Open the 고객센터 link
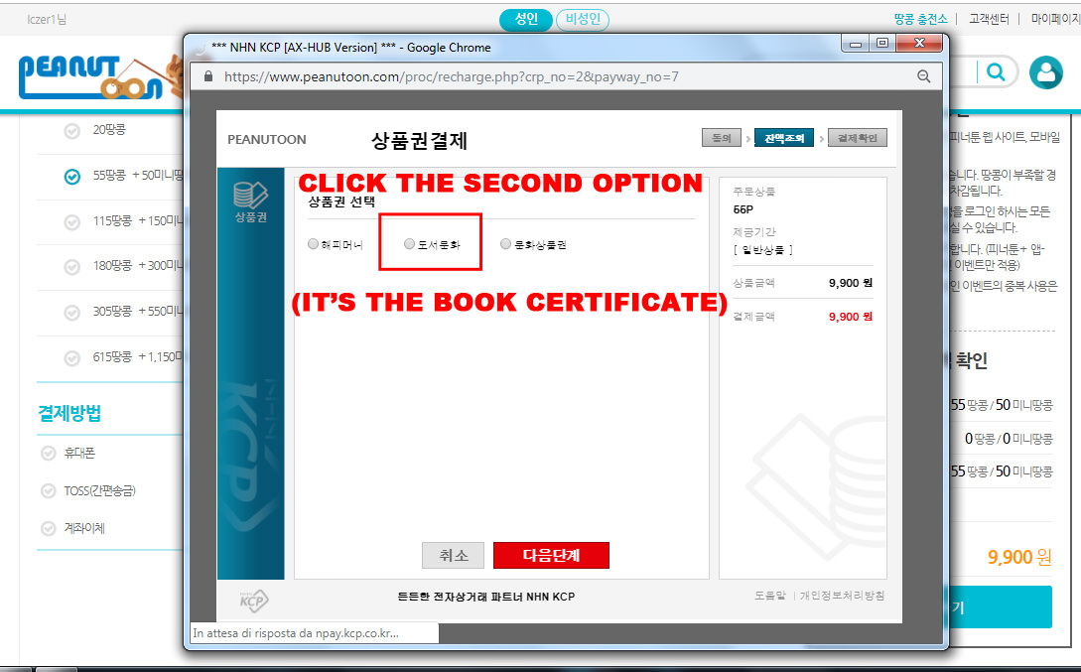Screen dimensions: 1081x672 pyautogui.click(x=989, y=19)
